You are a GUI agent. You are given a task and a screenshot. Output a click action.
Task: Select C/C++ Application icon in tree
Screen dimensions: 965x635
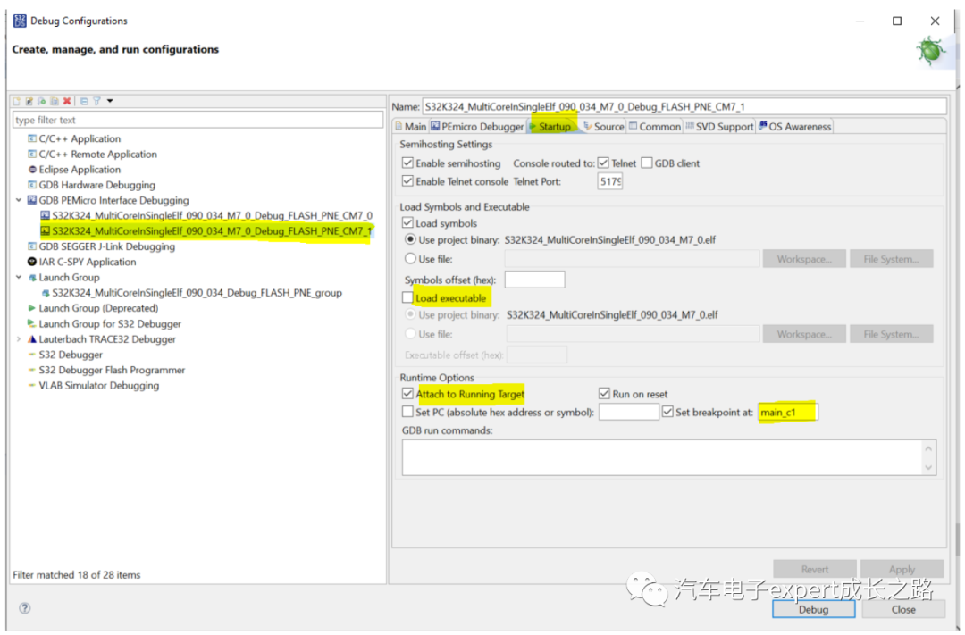click(32, 138)
